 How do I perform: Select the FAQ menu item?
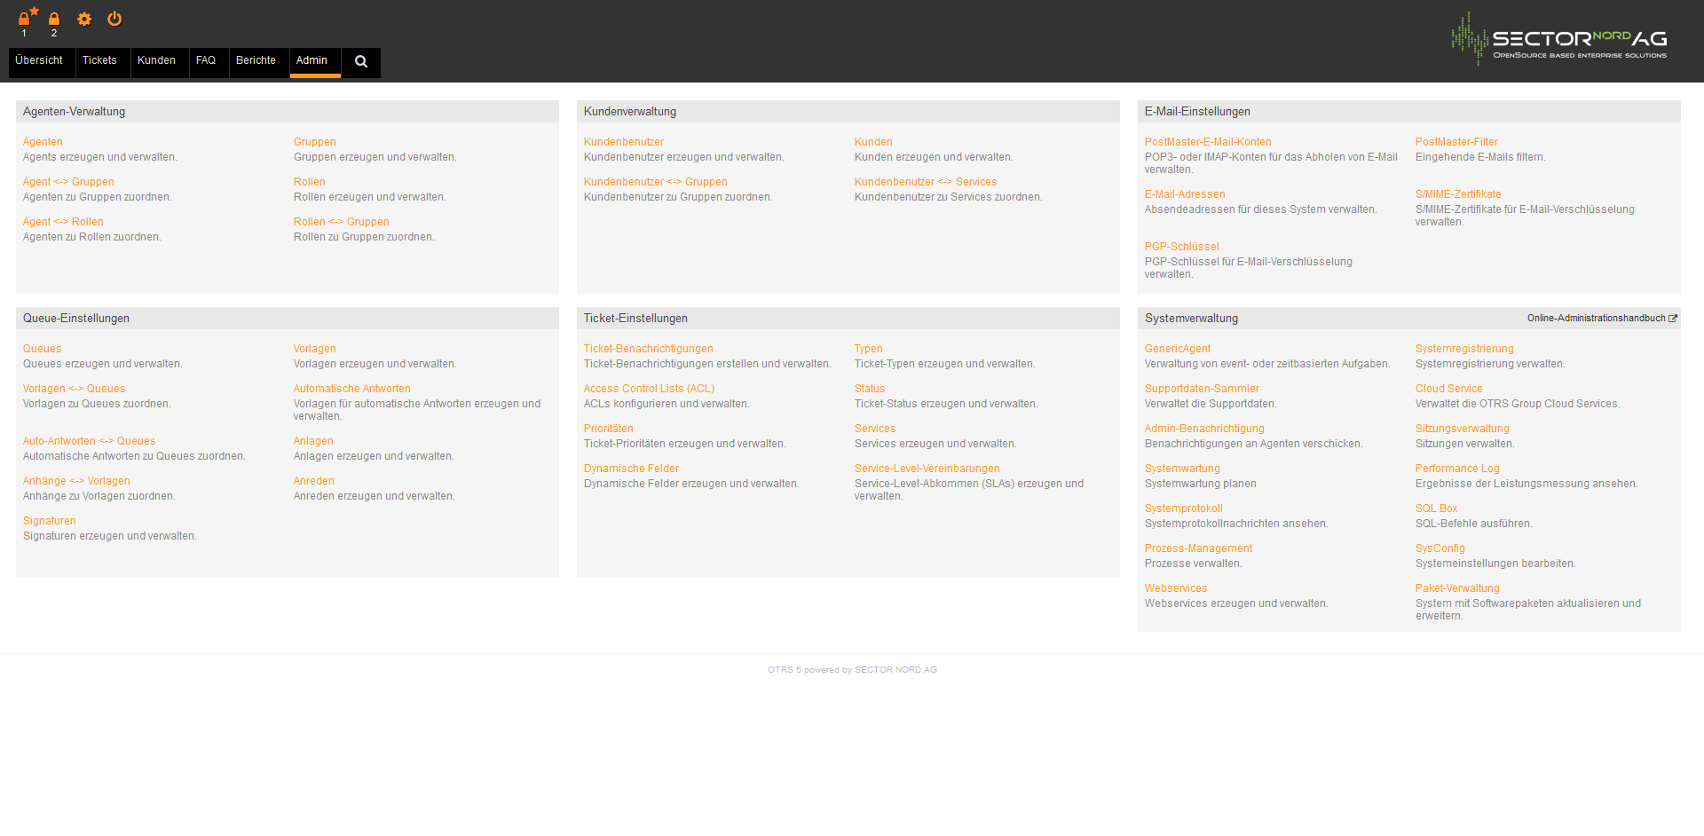206,60
